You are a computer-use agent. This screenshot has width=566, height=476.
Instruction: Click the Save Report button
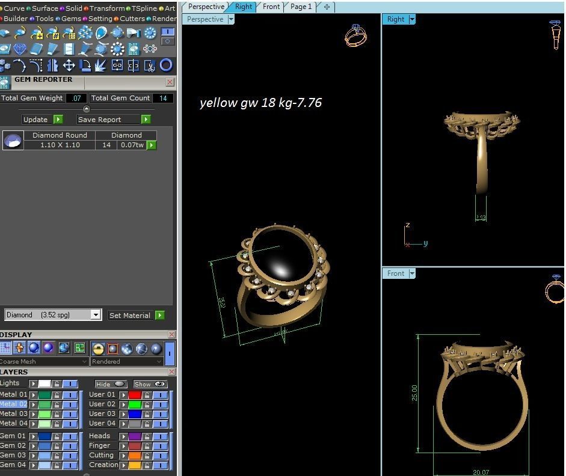(x=114, y=120)
